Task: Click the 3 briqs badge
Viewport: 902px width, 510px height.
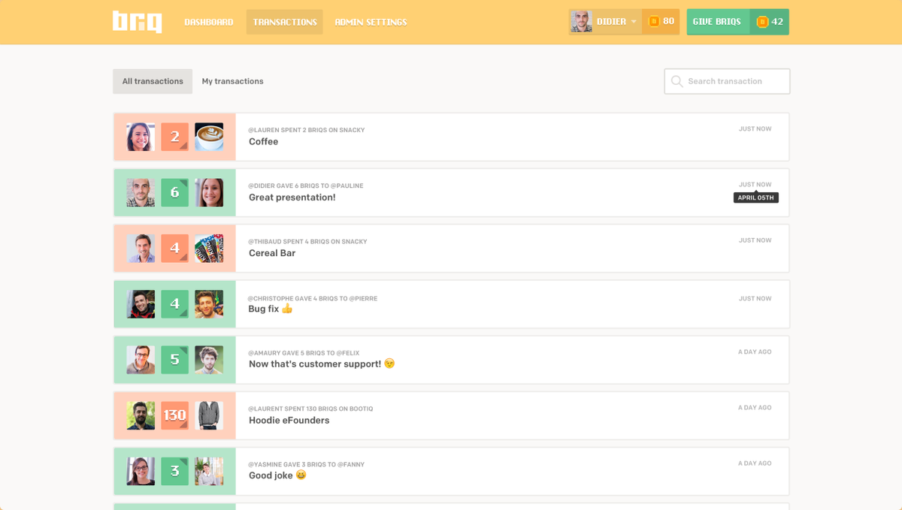Action: click(174, 471)
